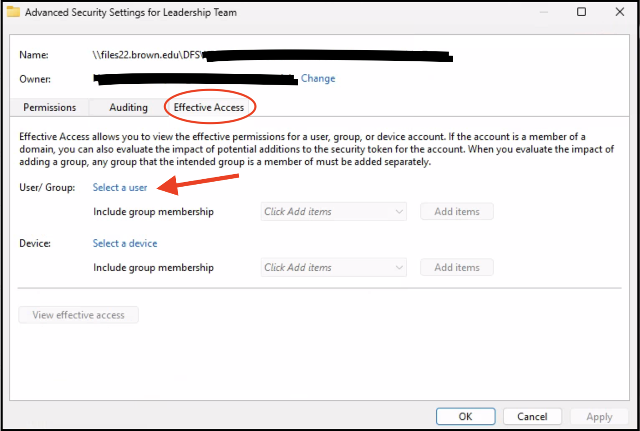The image size is (640, 431).
Task: Switch to the Permissions tab
Action: (x=50, y=108)
